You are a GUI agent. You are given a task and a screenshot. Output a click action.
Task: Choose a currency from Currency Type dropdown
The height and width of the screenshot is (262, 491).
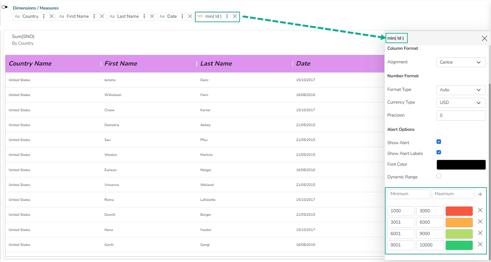(x=461, y=103)
